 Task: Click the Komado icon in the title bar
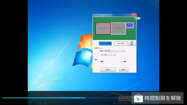[x=93, y=15]
